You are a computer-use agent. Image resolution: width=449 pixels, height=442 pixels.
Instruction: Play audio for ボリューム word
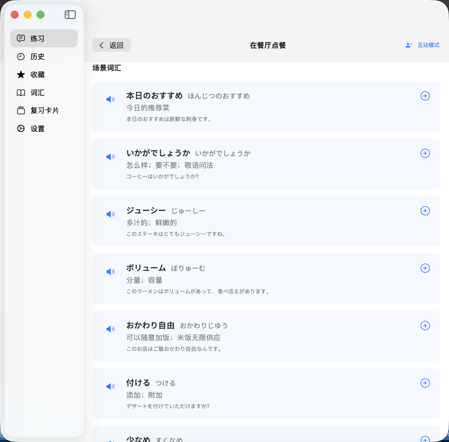(110, 271)
